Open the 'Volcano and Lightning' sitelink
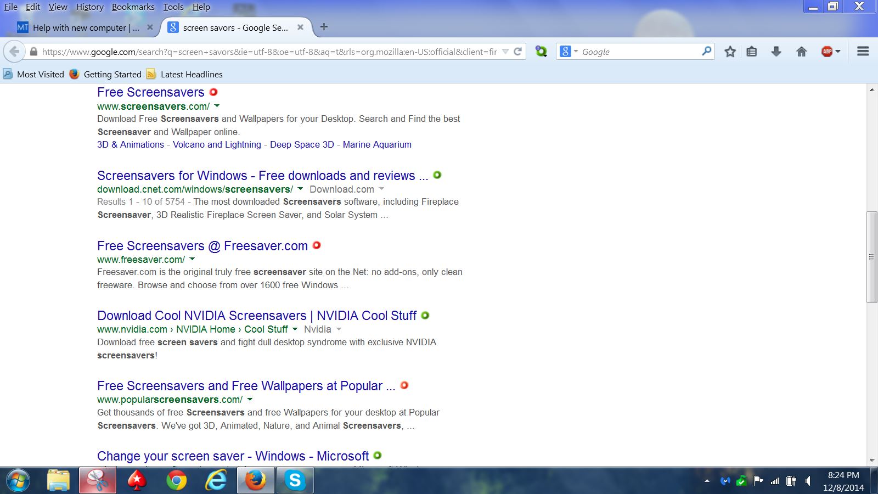This screenshot has width=878, height=494. click(217, 144)
